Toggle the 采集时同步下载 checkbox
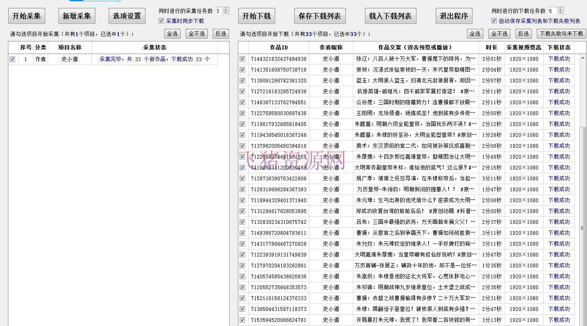Screen dimensions: 587x326 (161, 21)
